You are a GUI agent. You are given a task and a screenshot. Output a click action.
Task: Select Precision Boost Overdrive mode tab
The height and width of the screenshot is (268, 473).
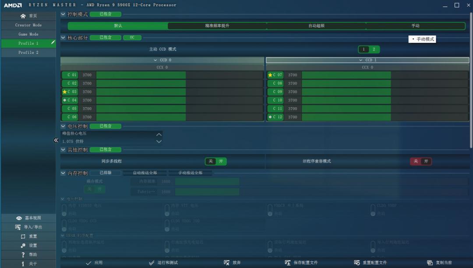click(217, 26)
